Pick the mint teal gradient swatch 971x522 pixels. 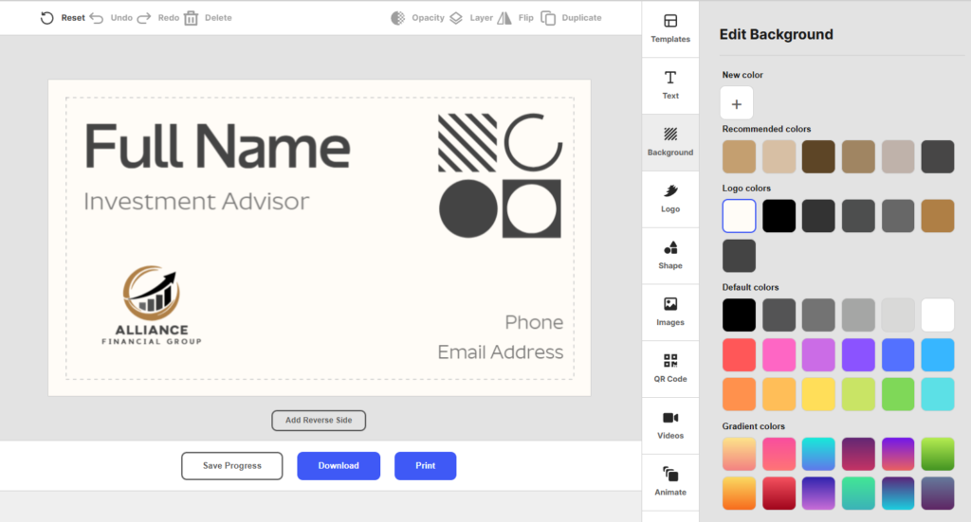857,494
